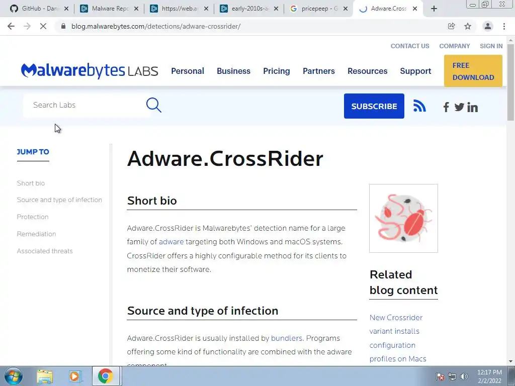Click SIGN IN link
Viewport: 515px width, 386px height.
coord(491,46)
